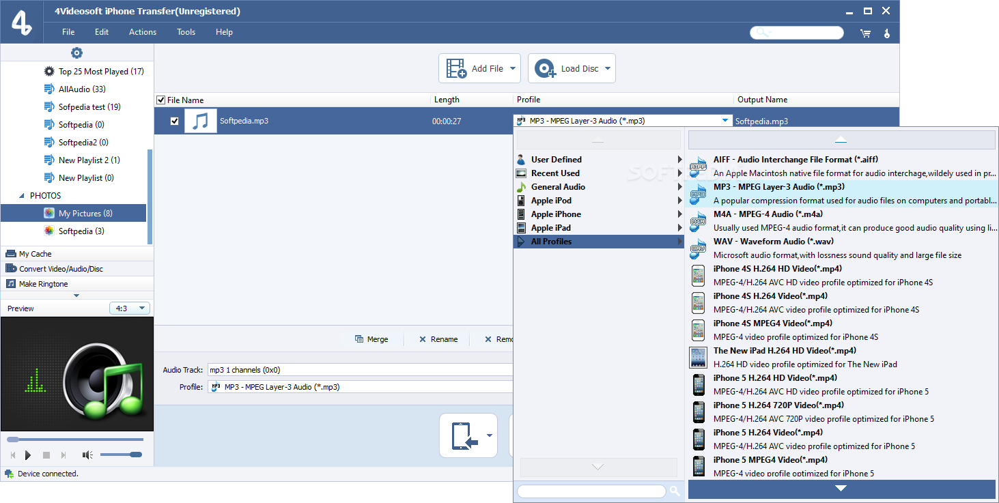The image size is (999, 503).
Task: Click the AIFF format icon
Action: (x=698, y=166)
